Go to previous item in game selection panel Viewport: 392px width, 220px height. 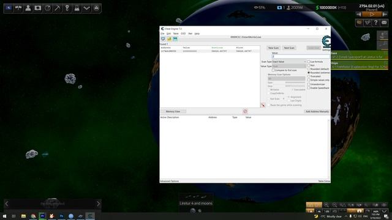[x=7, y=204]
